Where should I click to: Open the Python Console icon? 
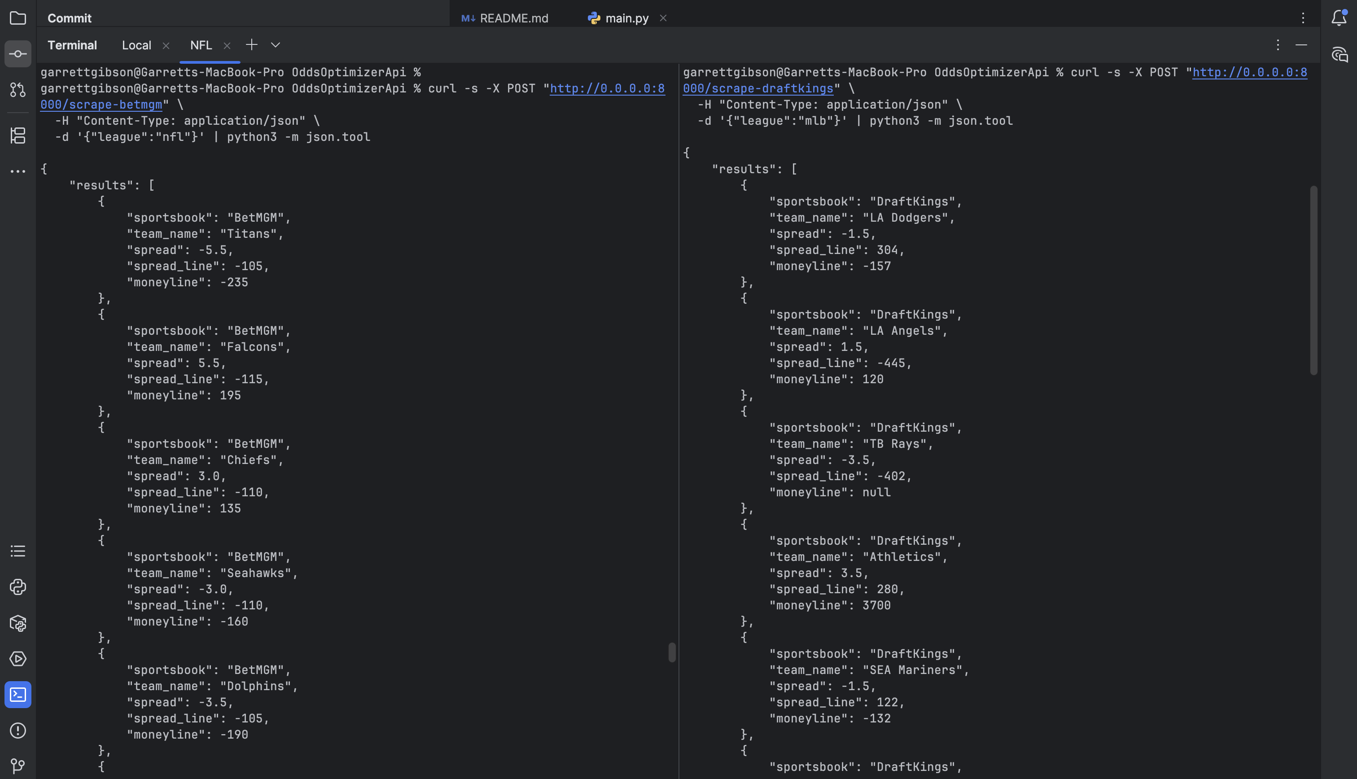click(18, 587)
